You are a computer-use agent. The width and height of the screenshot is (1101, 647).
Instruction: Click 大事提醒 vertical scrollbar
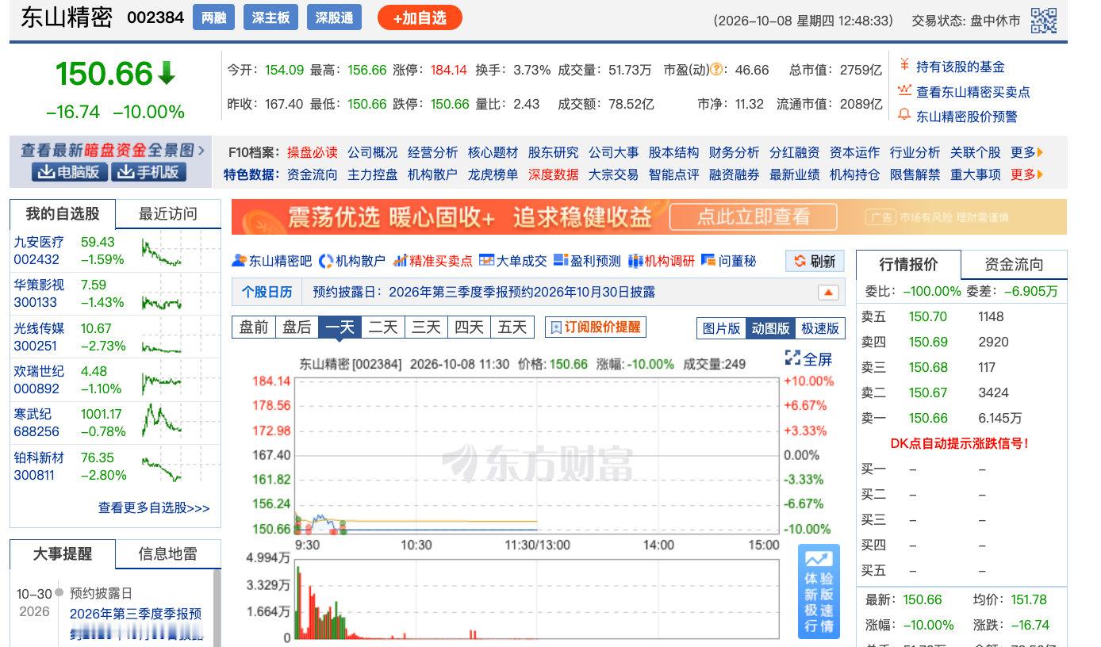(x=216, y=609)
